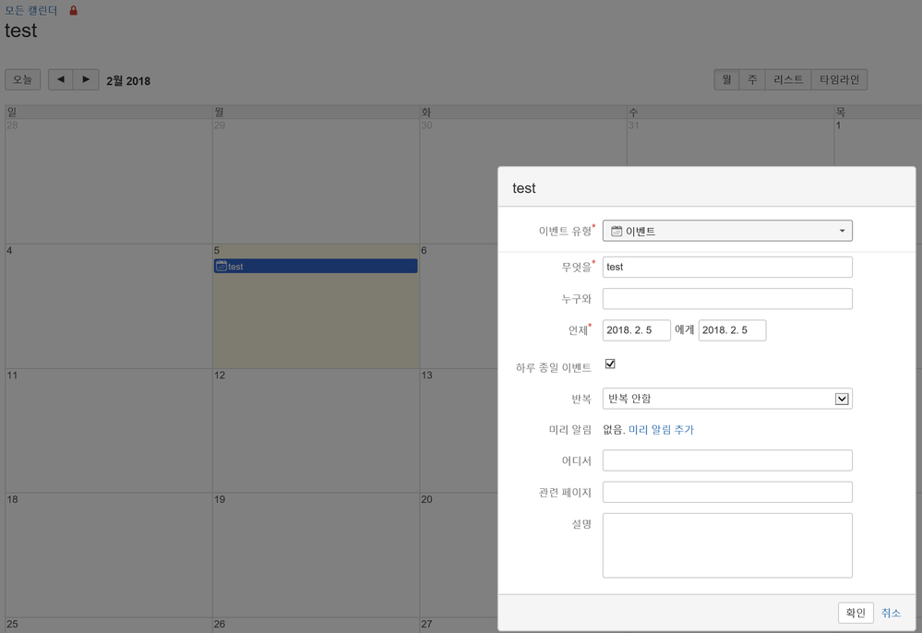
Task: Open the 모든 캘린더 link
Action: (31, 10)
